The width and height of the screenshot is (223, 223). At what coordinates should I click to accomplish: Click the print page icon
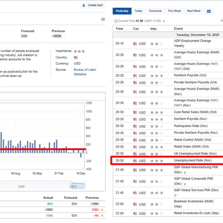click(103, 19)
